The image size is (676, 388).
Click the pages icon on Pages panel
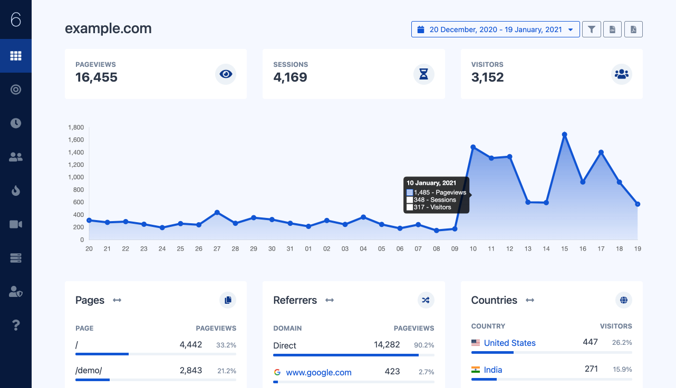(x=228, y=300)
